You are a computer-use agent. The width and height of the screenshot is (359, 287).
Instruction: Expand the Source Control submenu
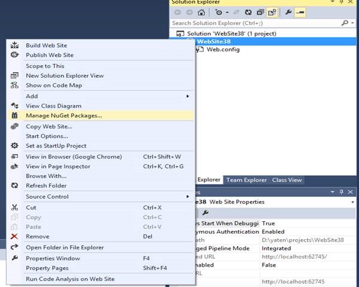pos(101,196)
